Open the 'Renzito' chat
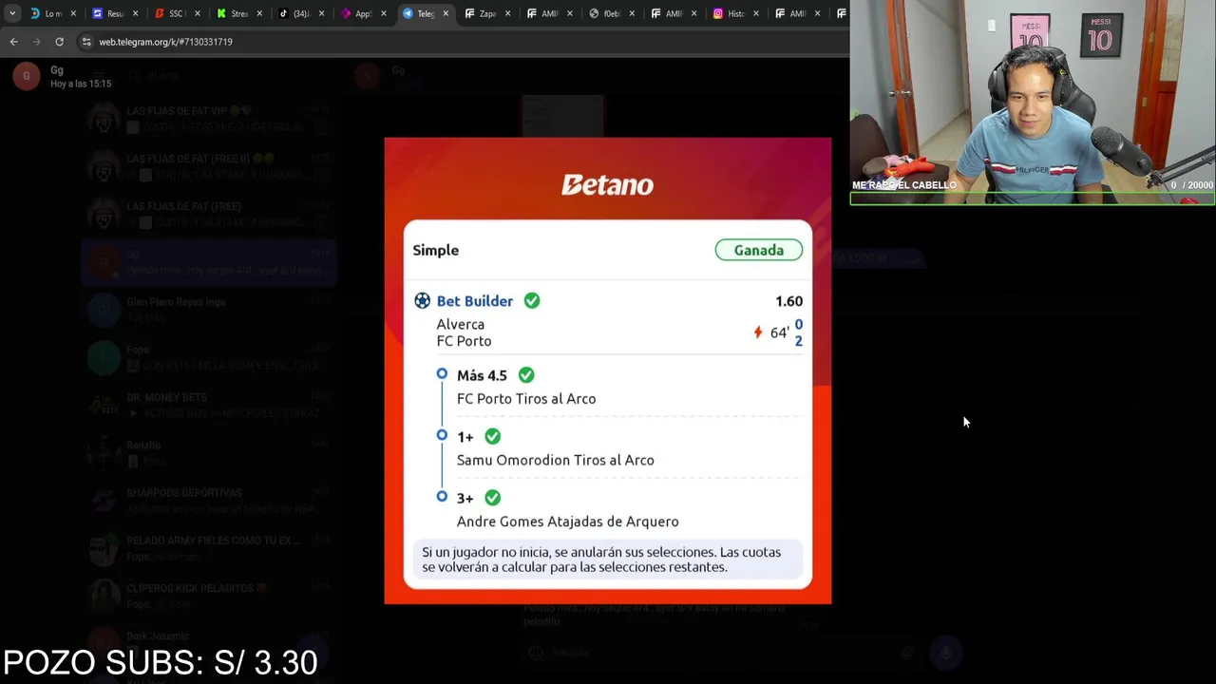 coord(209,452)
